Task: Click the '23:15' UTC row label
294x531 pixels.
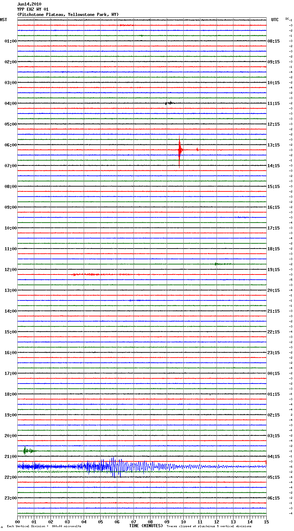Action: [274, 353]
